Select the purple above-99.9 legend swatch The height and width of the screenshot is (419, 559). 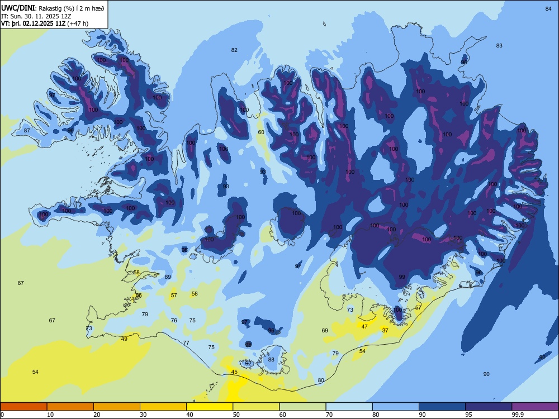[x=535, y=407]
